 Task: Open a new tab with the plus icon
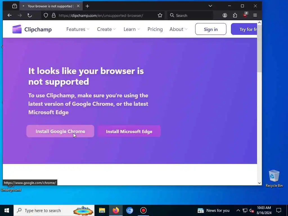[87, 6]
